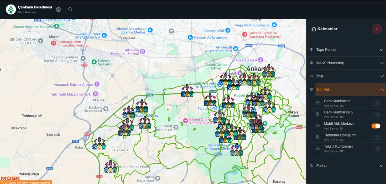Click the globe icon in header

pos(59,9)
